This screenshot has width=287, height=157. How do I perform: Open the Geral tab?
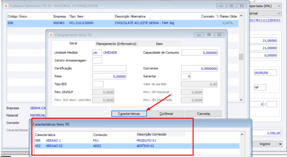[73, 43]
